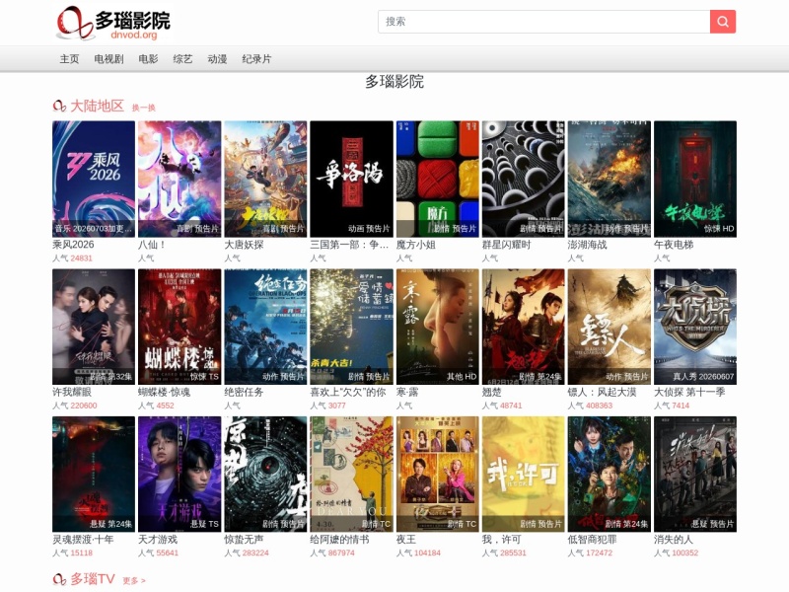
Task: Click the 许我耀眼 title text
Action: [x=72, y=392]
